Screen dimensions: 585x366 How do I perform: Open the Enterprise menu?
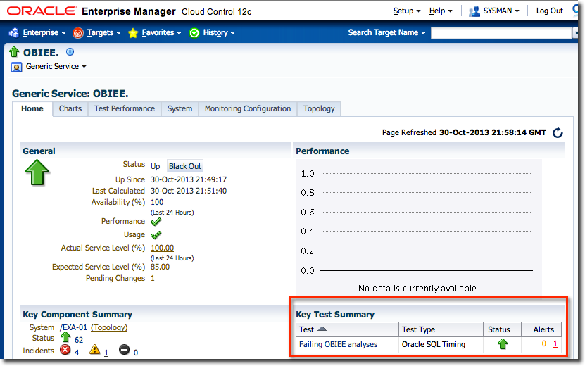[x=38, y=32]
